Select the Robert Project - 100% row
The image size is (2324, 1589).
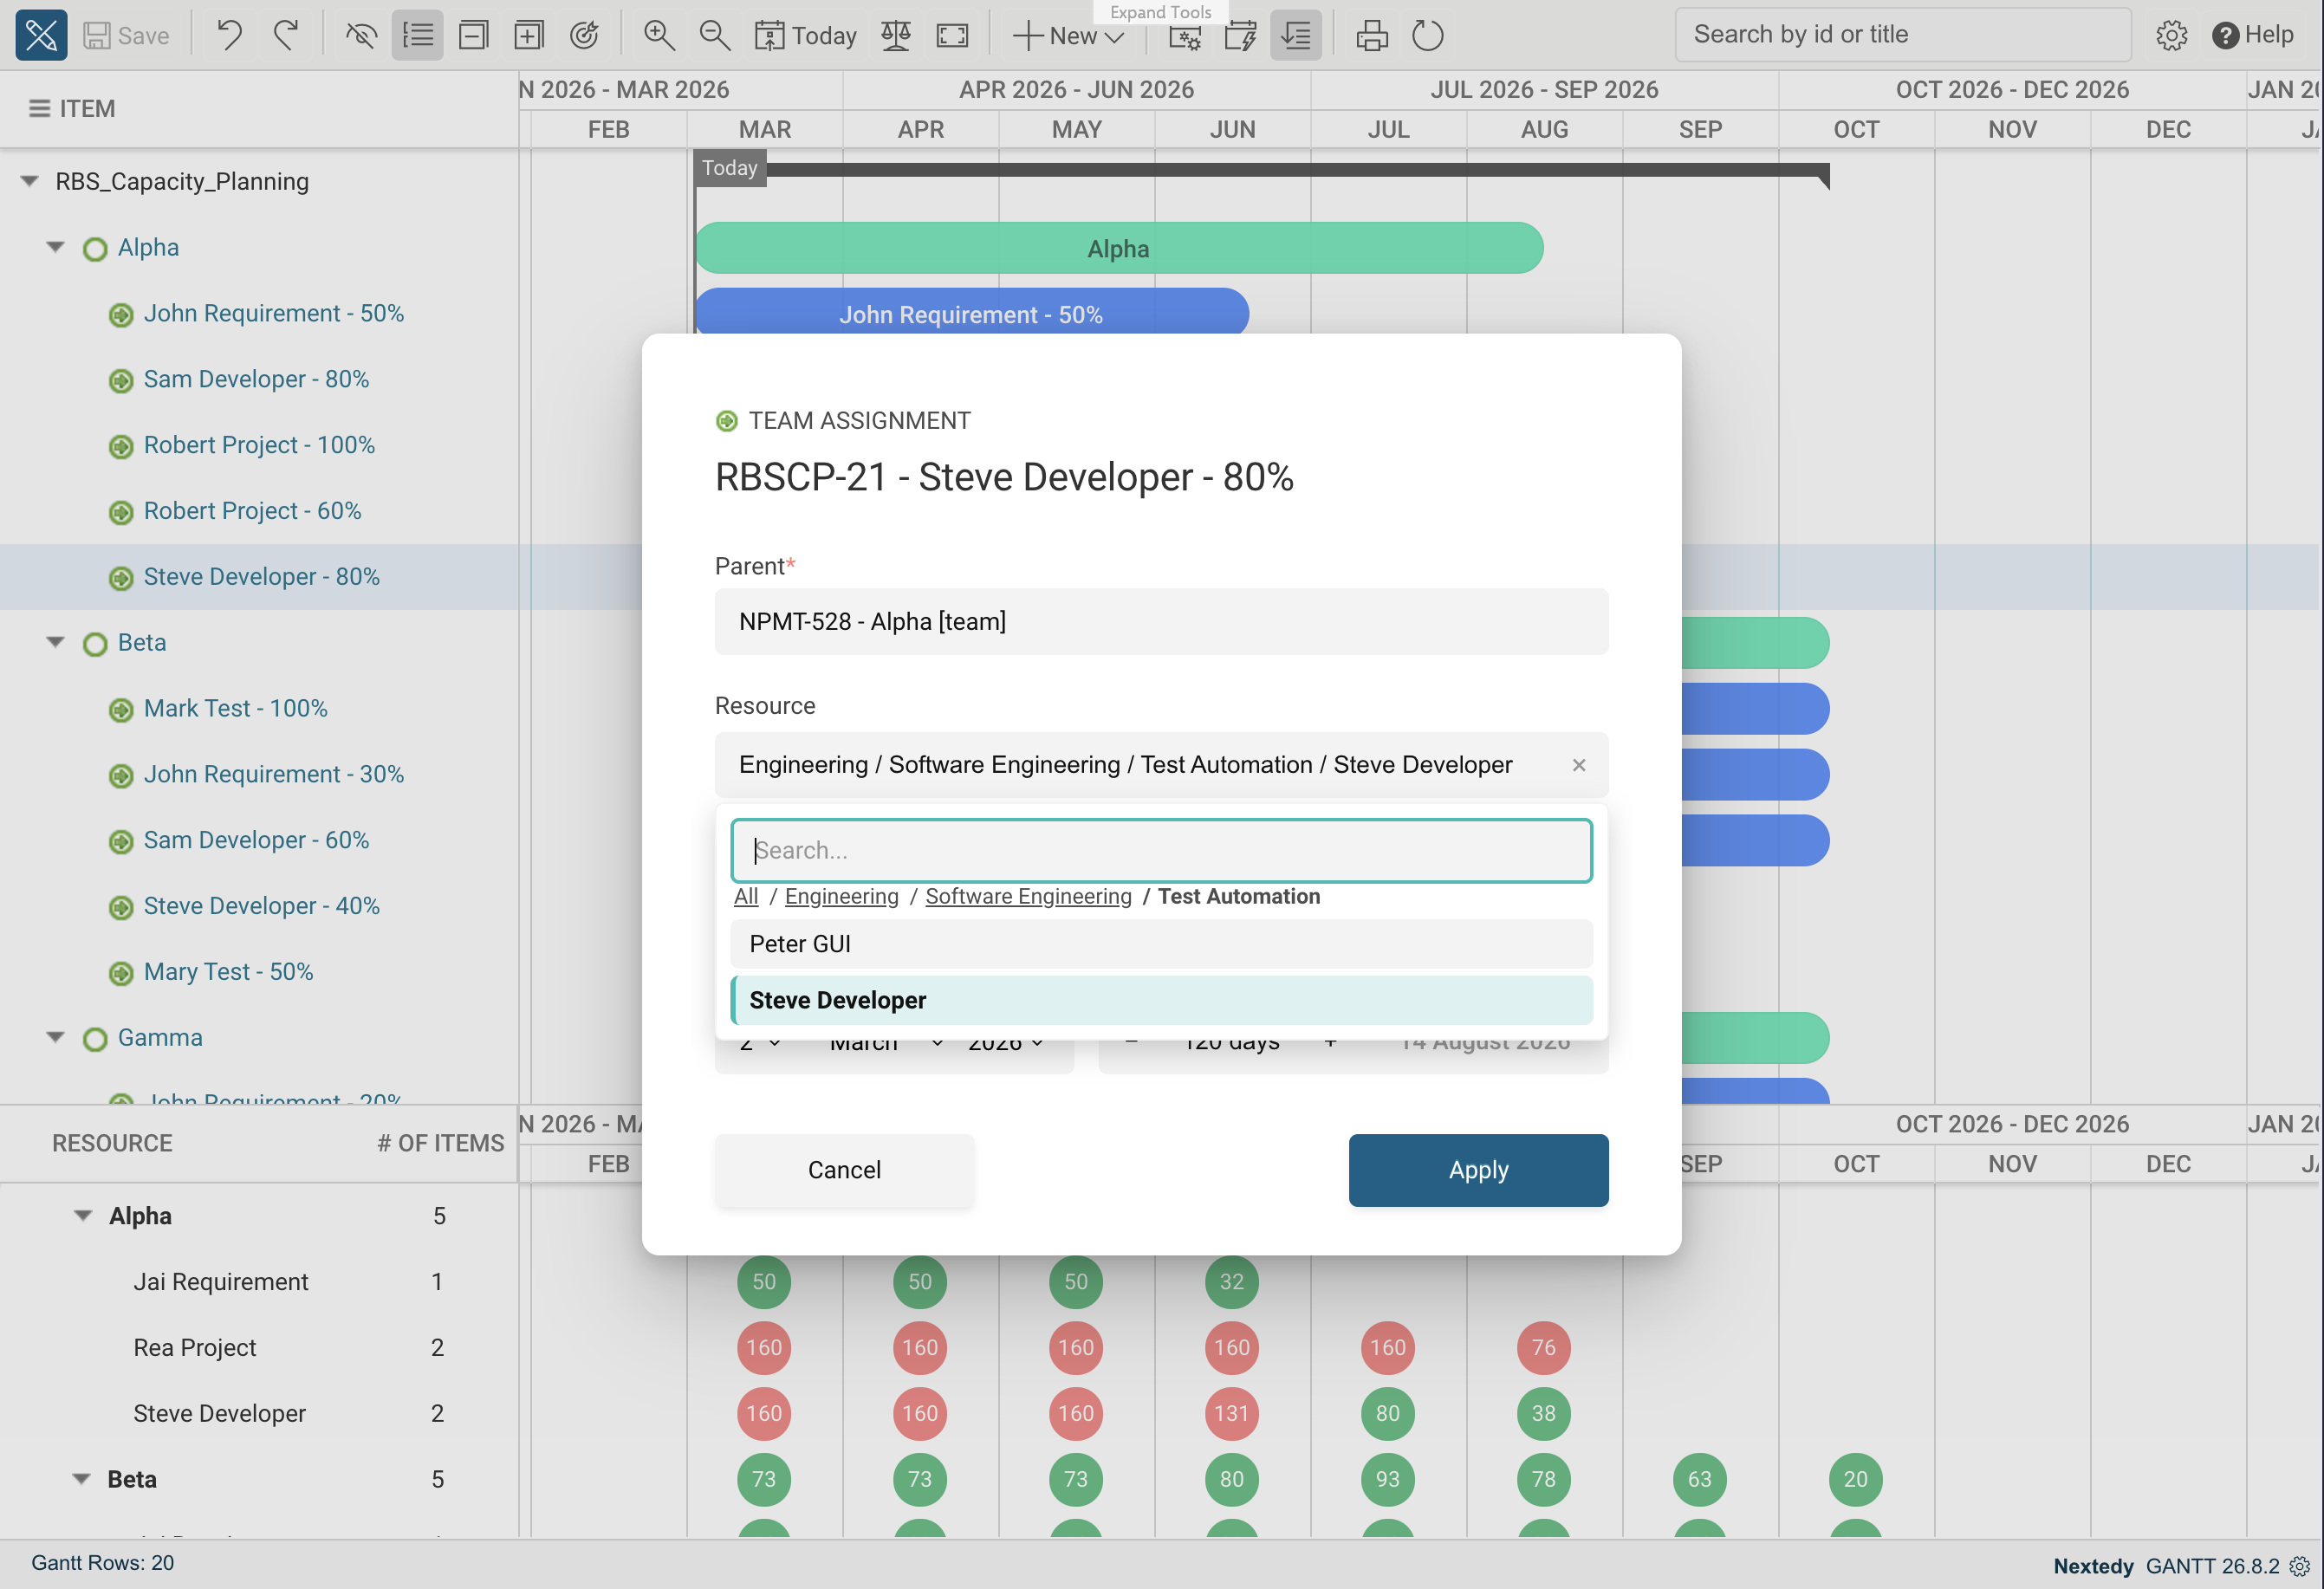tap(259, 445)
